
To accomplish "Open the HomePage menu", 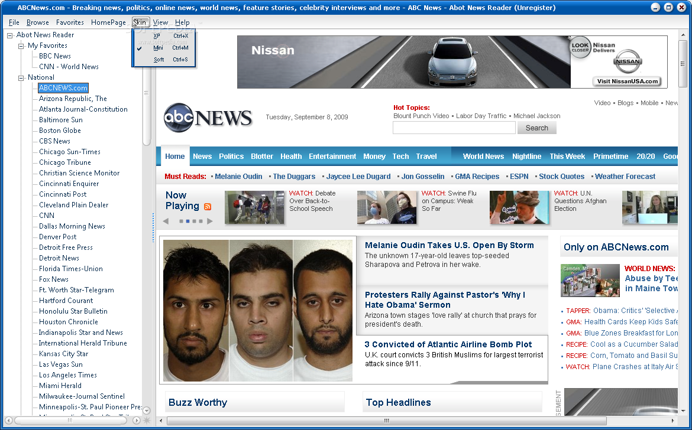I will (108, 22).
